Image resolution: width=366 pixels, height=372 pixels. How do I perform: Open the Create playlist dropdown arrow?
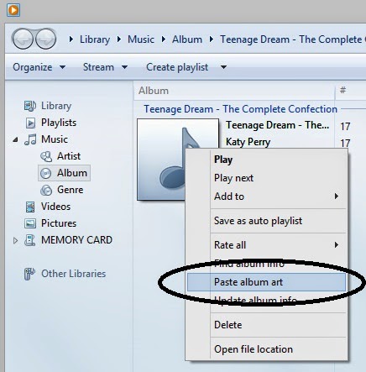[x=223, y=67]
